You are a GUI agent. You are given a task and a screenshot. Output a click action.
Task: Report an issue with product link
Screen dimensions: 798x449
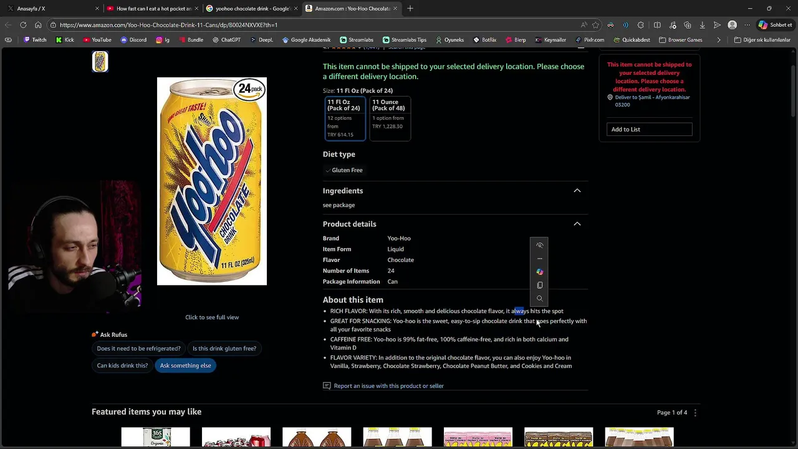click(x=388, y=386)
